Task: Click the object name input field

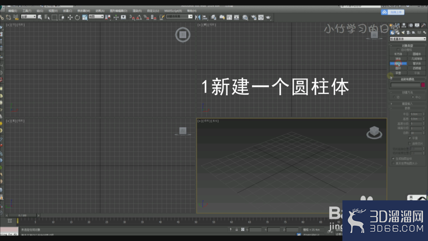Action: coord(405,85)
